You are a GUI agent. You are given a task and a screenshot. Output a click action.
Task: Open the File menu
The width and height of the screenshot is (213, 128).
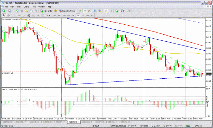pos(6,7)
